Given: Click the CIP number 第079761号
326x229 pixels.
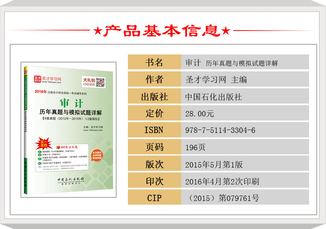Looking at the screenshot, I should [x=239, y=198].
